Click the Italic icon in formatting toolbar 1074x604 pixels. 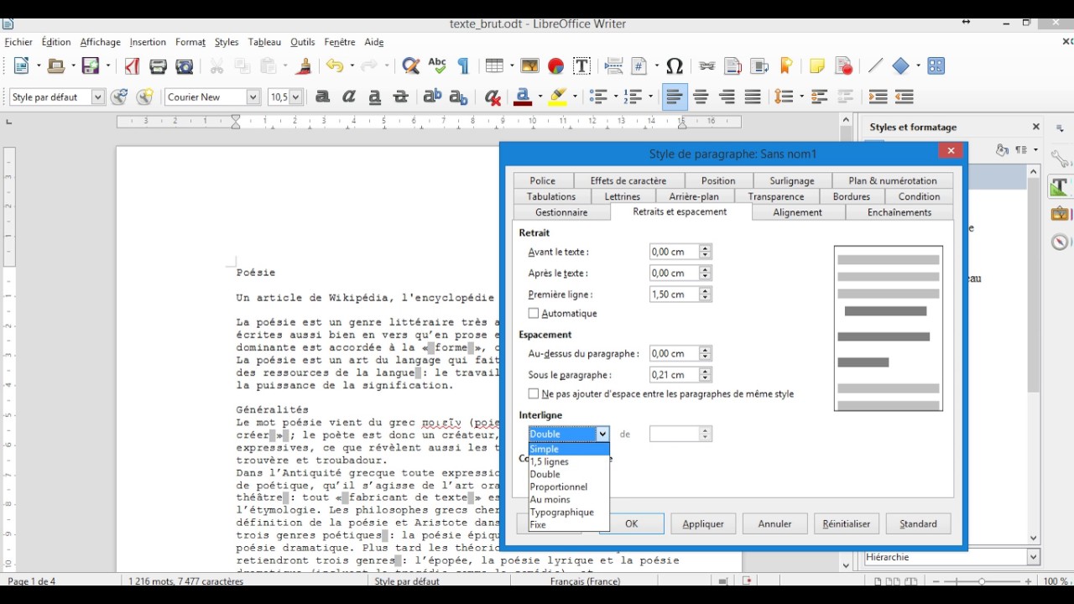349,97
